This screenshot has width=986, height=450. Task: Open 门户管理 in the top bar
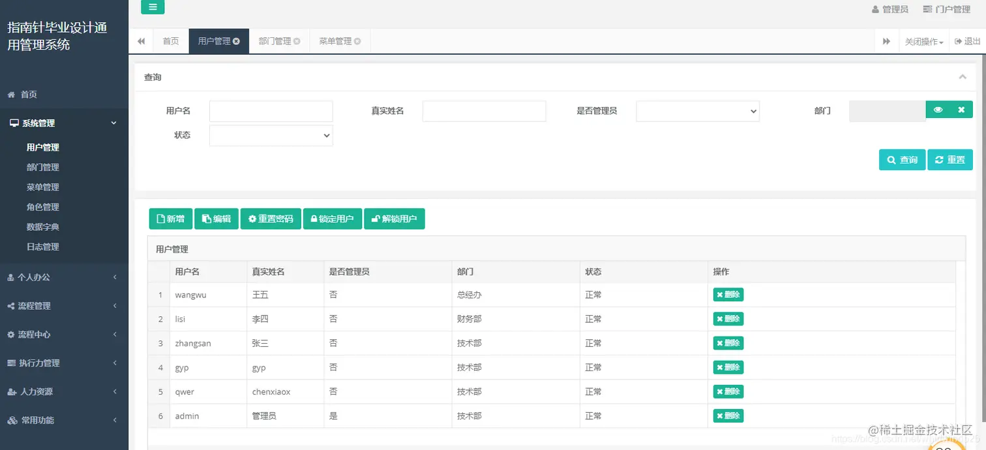947,9
